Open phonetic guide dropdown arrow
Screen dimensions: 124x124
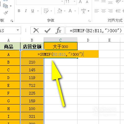(x=88, y=11)
